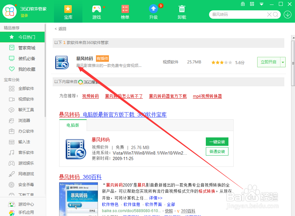
Task: Click the magnifier search icon
Action: [276, 15]
